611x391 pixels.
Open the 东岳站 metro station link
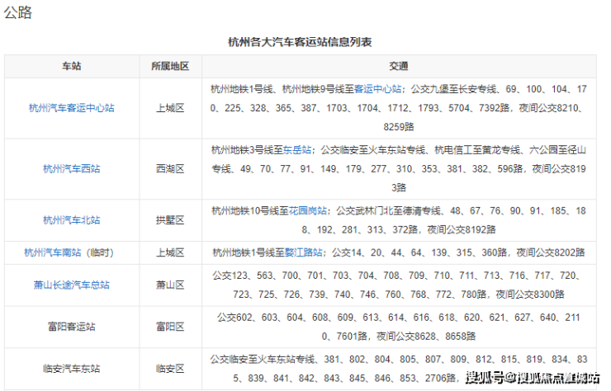tap(297, 150)
